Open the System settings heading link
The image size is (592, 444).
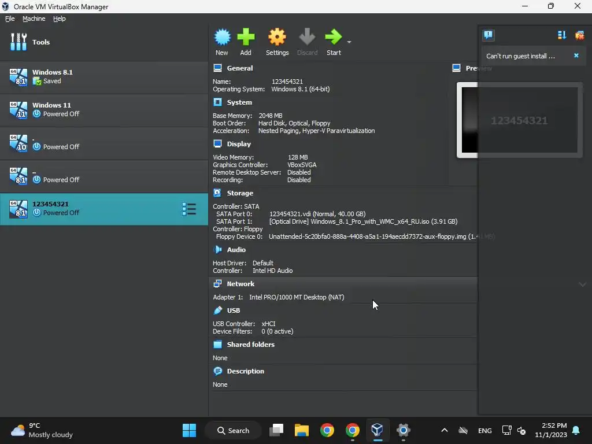[x=239, y=102]
